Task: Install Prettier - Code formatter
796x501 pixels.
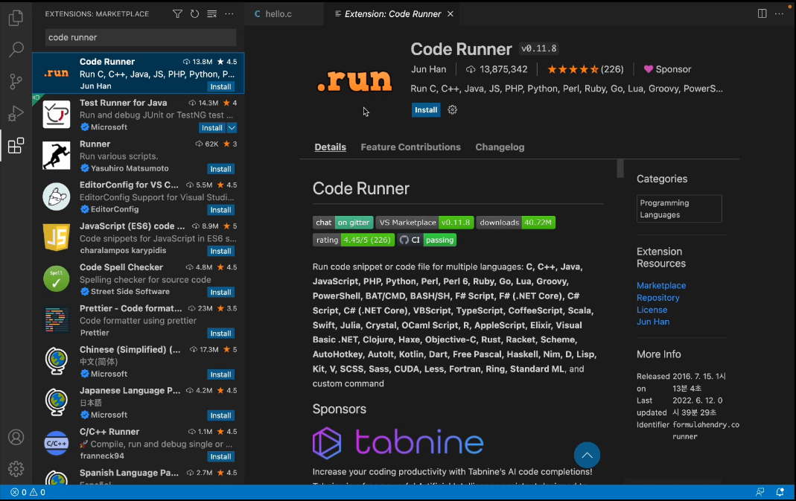Action: tap(221, 334)
